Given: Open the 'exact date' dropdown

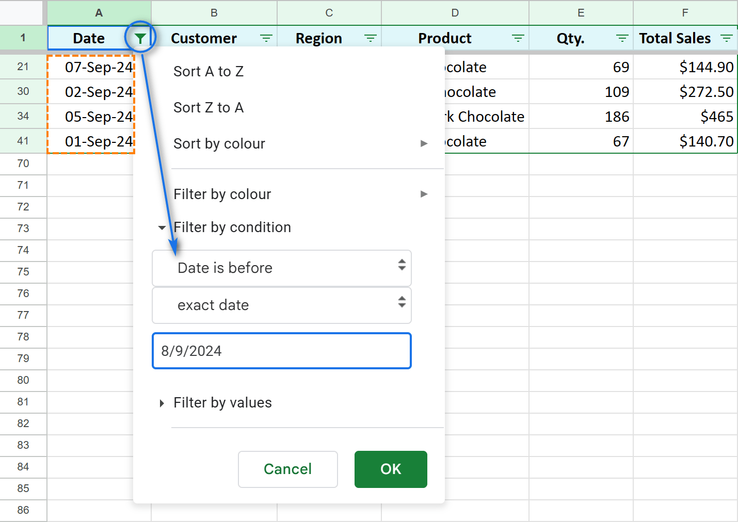Looking at the screenshot, I should coord(282,305).
